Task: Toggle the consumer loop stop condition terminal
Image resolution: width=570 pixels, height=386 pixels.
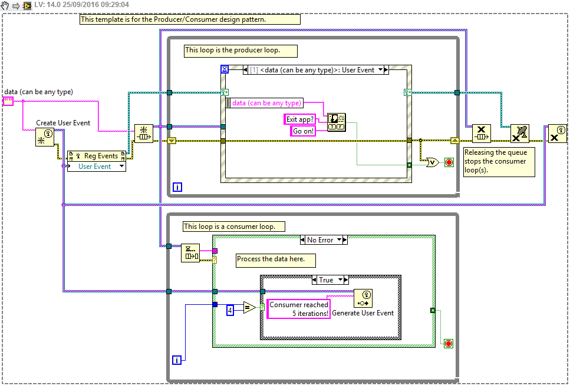Action: 448,343
